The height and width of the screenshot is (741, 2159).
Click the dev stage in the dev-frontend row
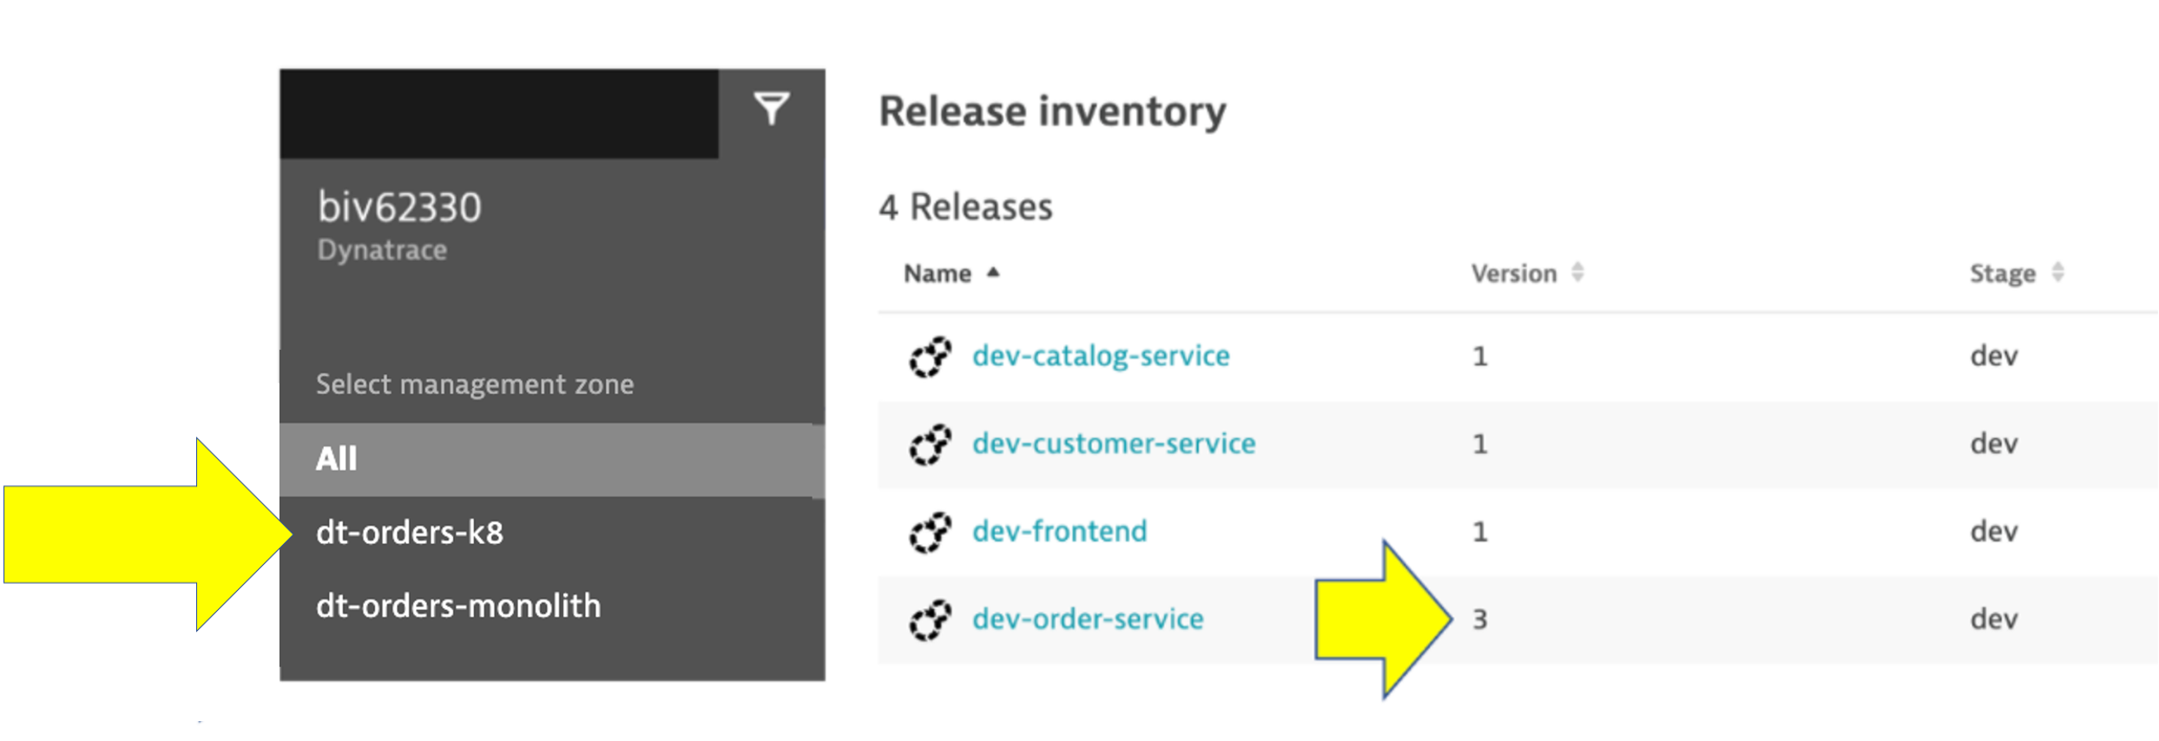[1993, 532]
